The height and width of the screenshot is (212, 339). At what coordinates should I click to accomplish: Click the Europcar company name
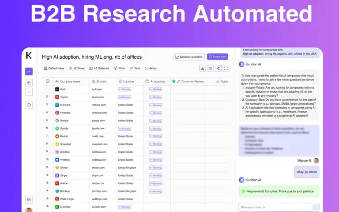(65, 207)
